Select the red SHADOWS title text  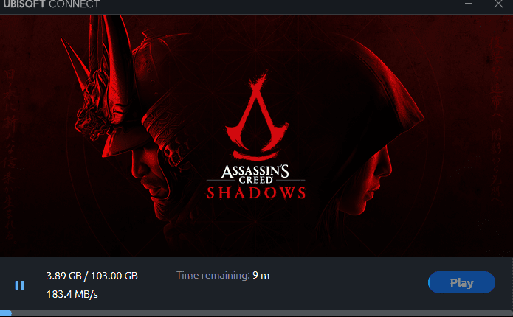(x=256, y=193)
